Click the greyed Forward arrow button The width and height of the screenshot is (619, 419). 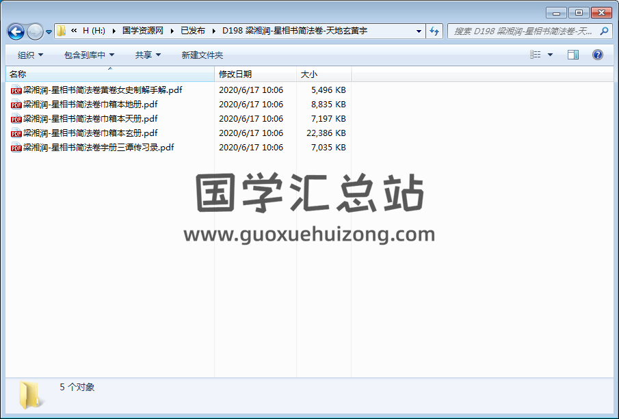click(x=35, y=31)
